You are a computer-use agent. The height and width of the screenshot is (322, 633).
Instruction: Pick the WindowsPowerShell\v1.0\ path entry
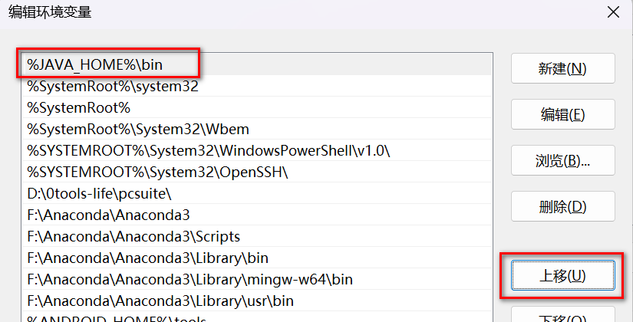pos(257,150)
